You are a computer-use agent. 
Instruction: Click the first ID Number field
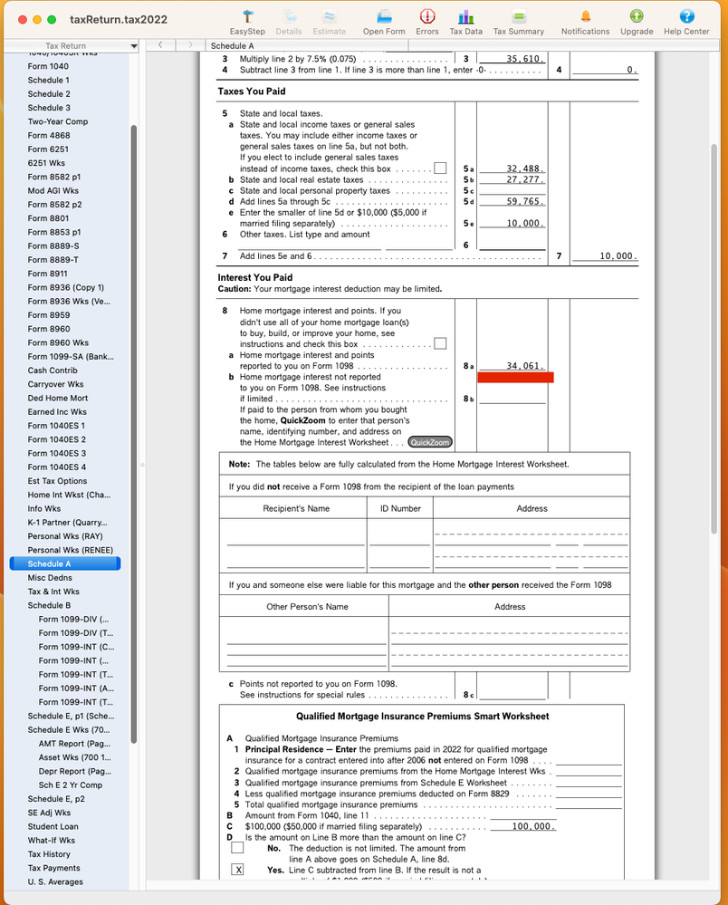(399, 539)
